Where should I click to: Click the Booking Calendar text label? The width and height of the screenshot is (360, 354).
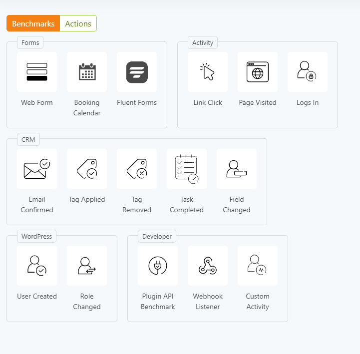[87, 108]
